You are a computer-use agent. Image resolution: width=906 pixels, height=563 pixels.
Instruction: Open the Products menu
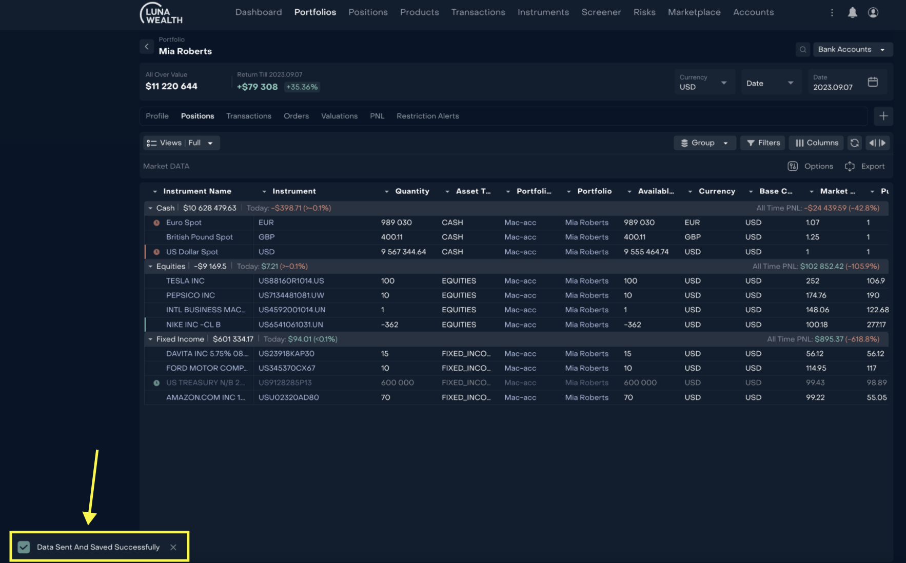[x=419, y=12]
